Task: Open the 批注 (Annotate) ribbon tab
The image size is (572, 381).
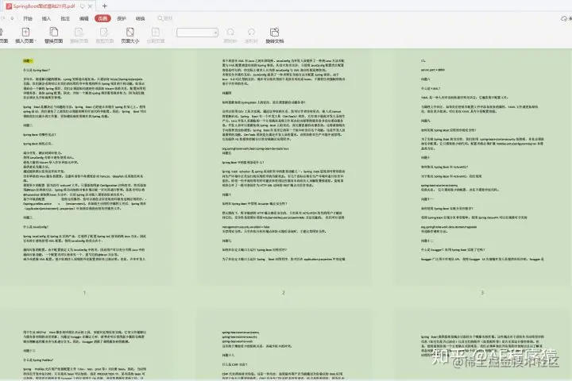Action: click(65, 18)
